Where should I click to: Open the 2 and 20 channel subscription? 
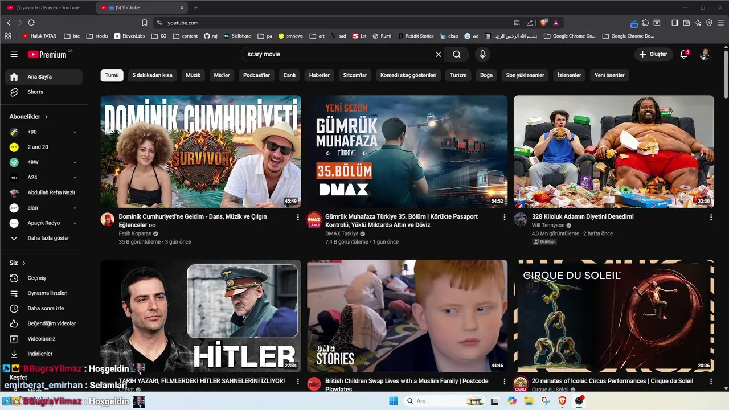pos(44,147)
